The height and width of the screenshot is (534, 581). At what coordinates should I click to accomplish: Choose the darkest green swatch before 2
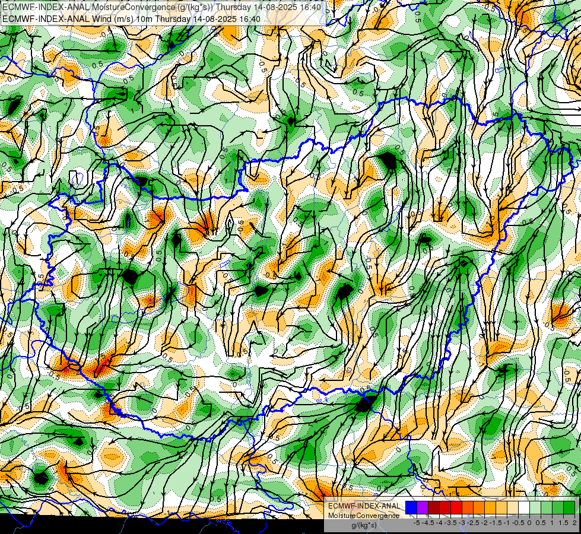(569, 508)
